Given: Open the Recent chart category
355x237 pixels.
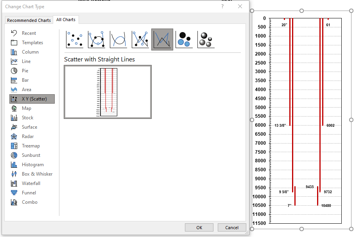Looking at the screenshot, I should [32, 33].
